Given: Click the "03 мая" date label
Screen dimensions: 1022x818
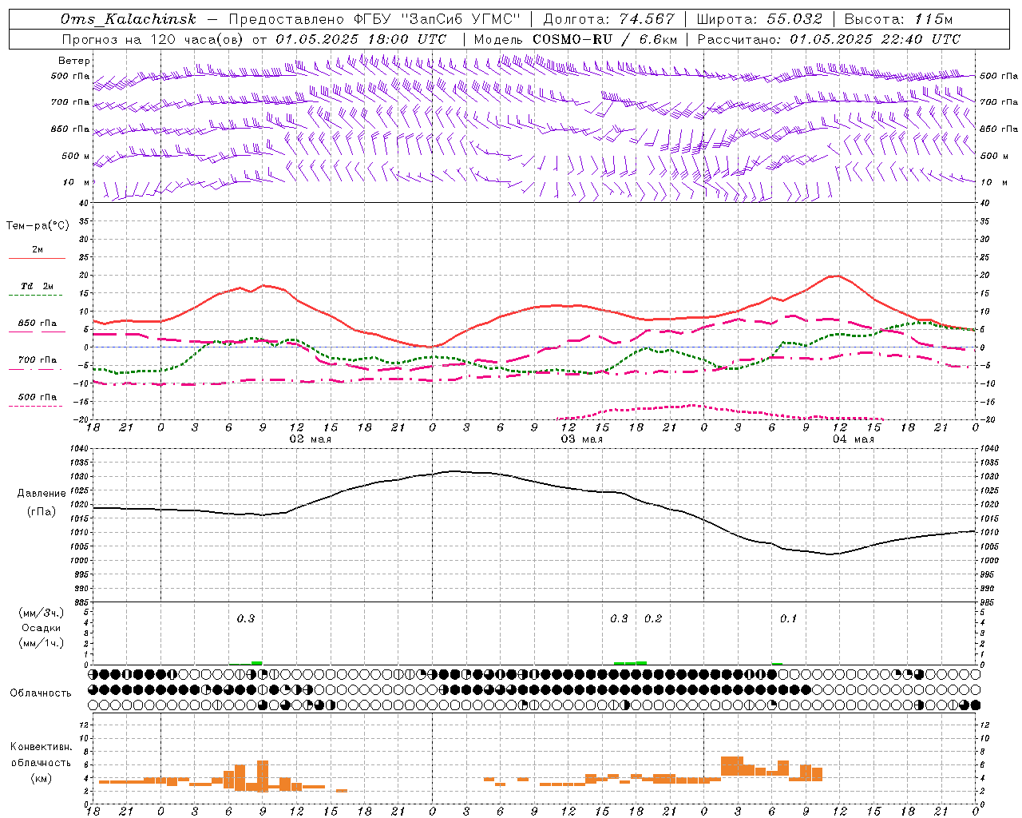Looking at the screenshot, I should pyautogui.click(x=581, y=439).
